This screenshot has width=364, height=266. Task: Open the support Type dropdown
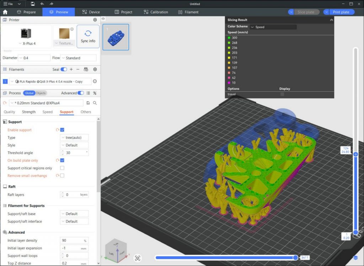(x=74, y=138)
